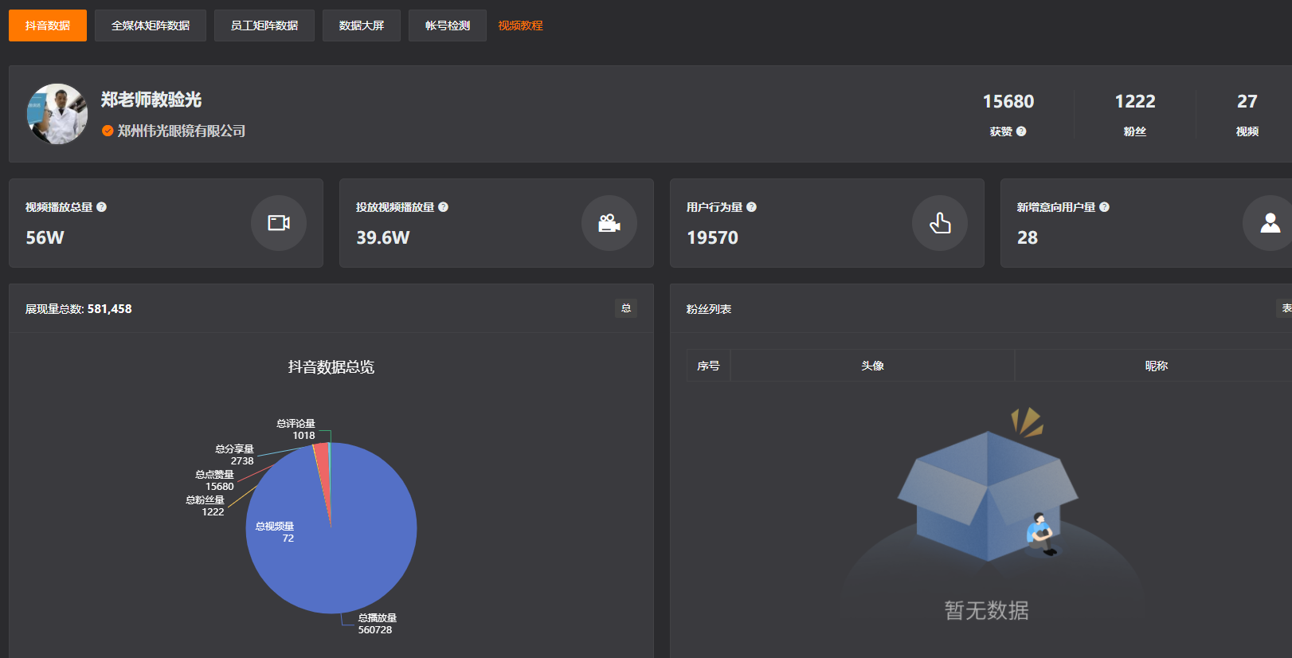
Task: Click the help icon next to 用户行为量
Action: tap(751, 207)
